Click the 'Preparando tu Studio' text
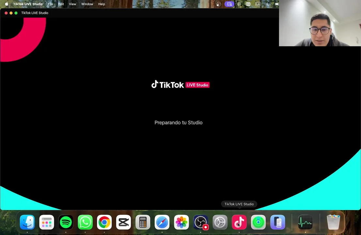This screenshot has height=235, width=361. coord(179,122)
